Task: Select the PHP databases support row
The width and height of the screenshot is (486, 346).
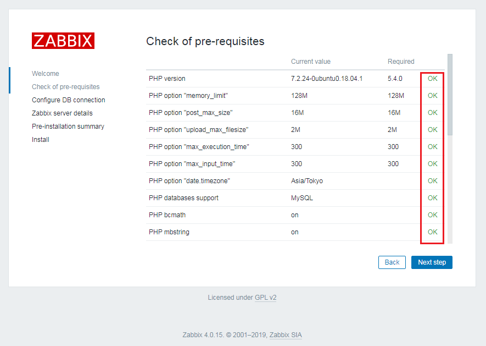Action: pos(183,197)
